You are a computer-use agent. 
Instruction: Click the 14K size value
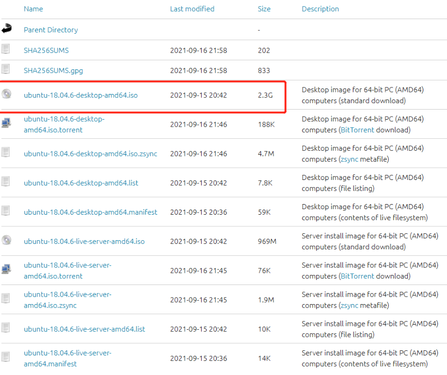click(264, 358)
